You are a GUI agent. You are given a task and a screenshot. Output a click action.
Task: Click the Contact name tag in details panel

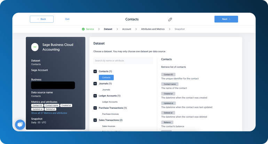pos(170,84)
